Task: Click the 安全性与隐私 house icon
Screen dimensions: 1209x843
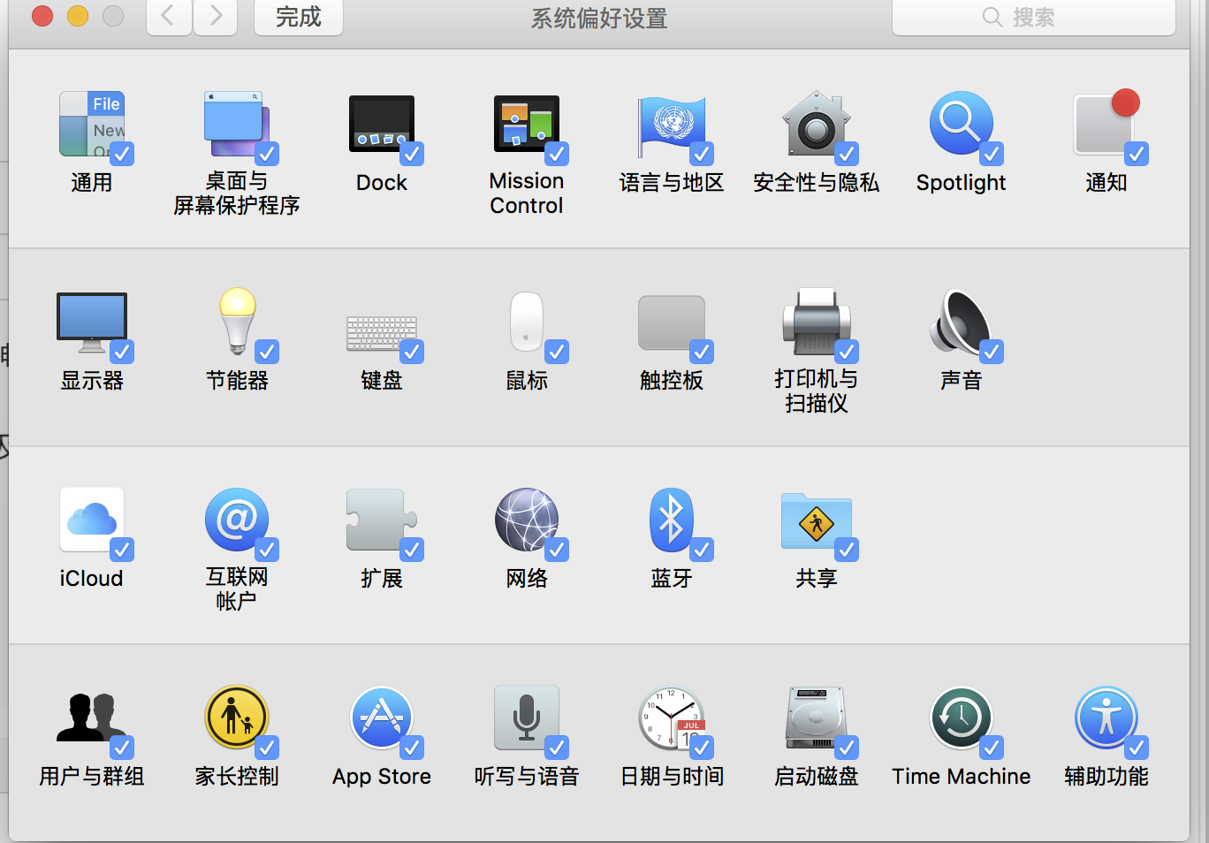Action: point(815,125)
